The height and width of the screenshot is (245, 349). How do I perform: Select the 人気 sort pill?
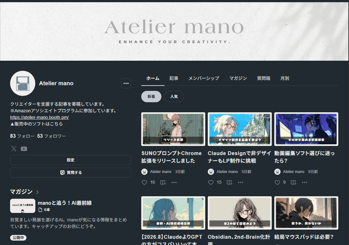pyautogui.click(x=174, y=97)
